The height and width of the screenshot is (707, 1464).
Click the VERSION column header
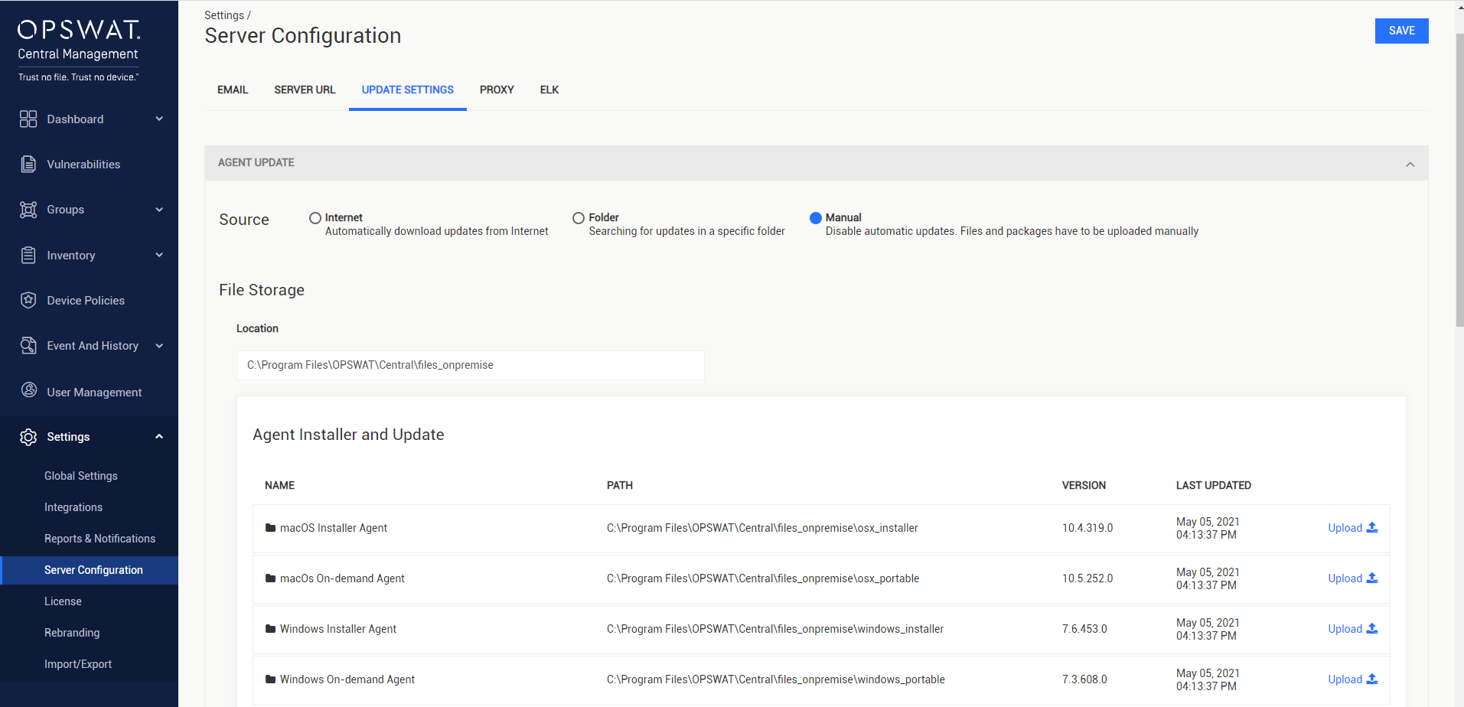tap(1084, 485)
